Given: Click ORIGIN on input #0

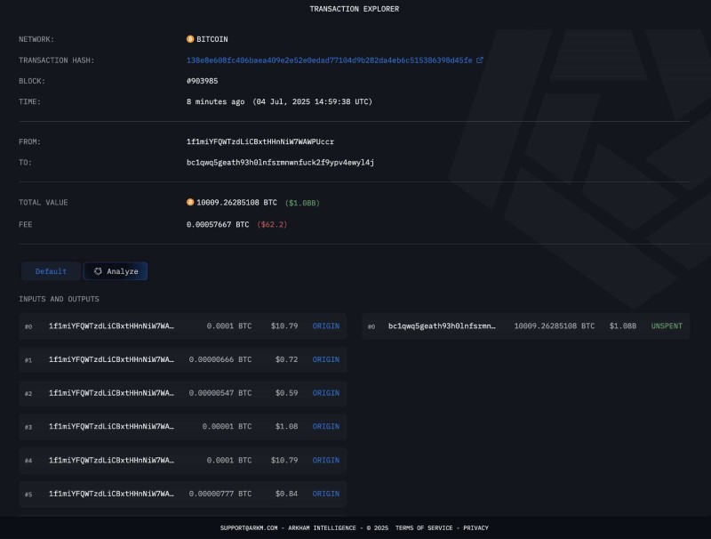Looking at the screenshot, I should 325,326.
